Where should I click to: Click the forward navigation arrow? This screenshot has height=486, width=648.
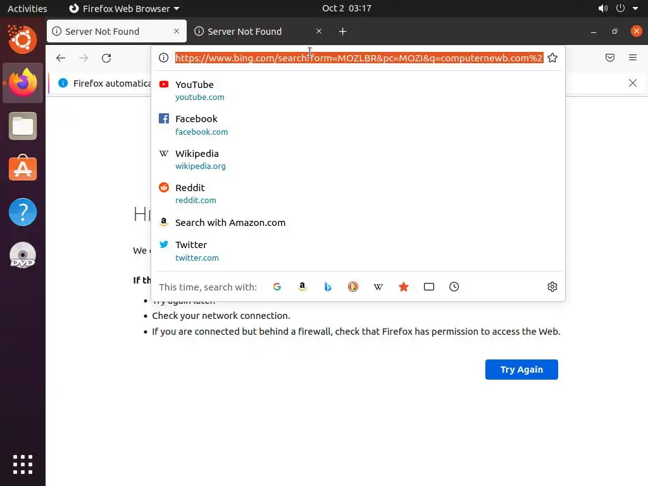84,58
